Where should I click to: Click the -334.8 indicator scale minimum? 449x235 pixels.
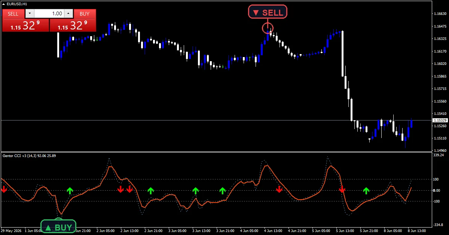click(439, 225)
